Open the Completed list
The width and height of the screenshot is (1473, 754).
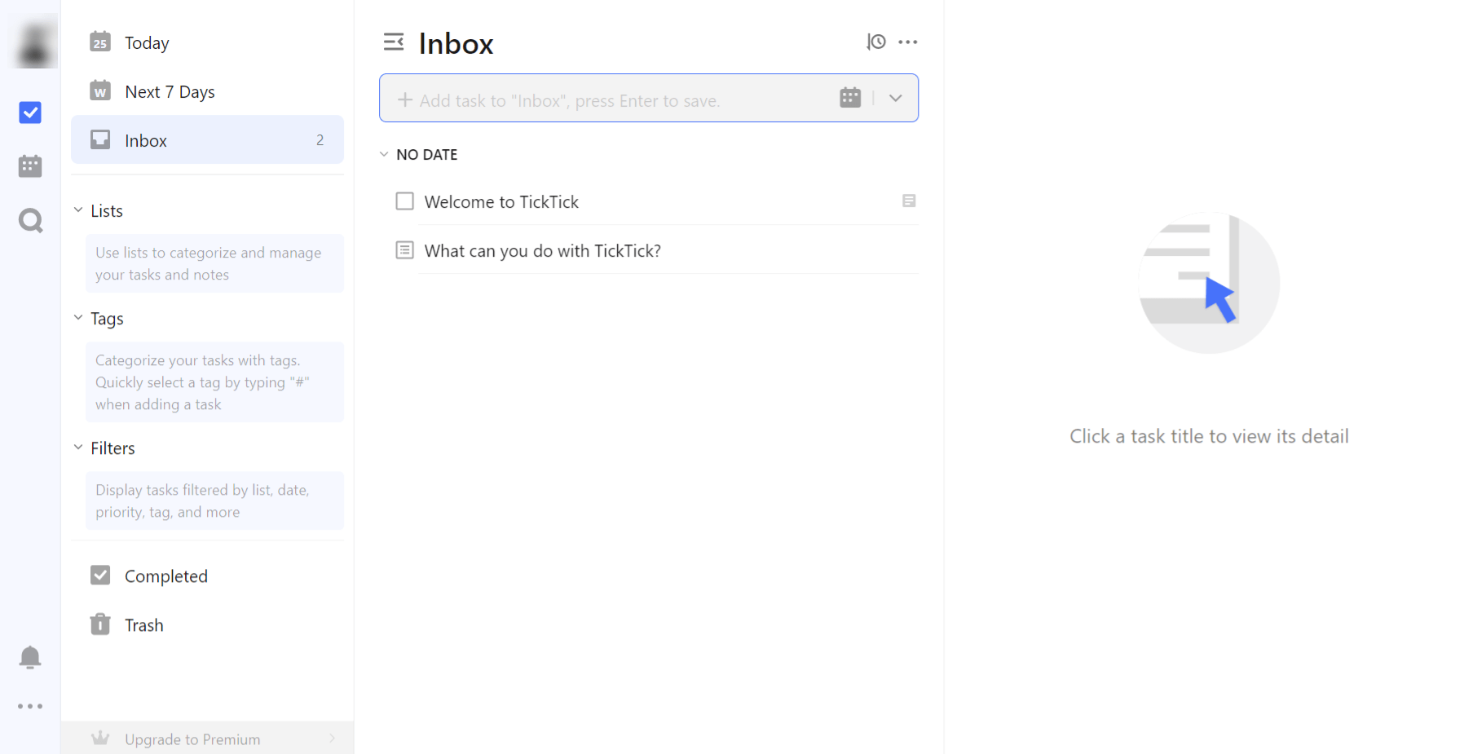point(207,576)
